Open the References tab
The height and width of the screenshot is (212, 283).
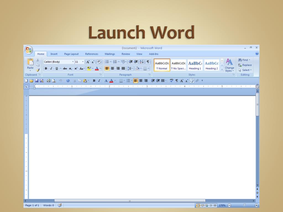[x=91, y=54]
